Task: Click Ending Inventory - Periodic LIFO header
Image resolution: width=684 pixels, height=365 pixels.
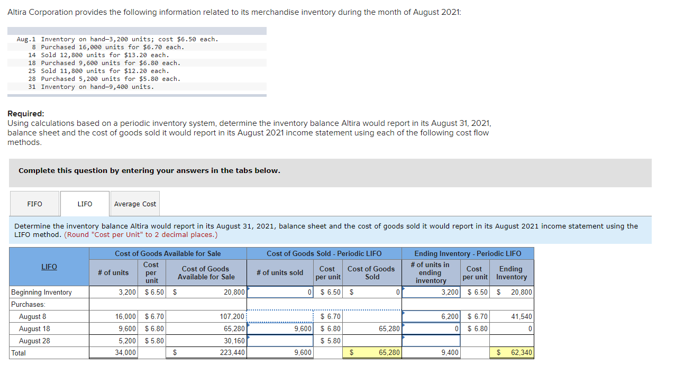Action: click(468, 253)
